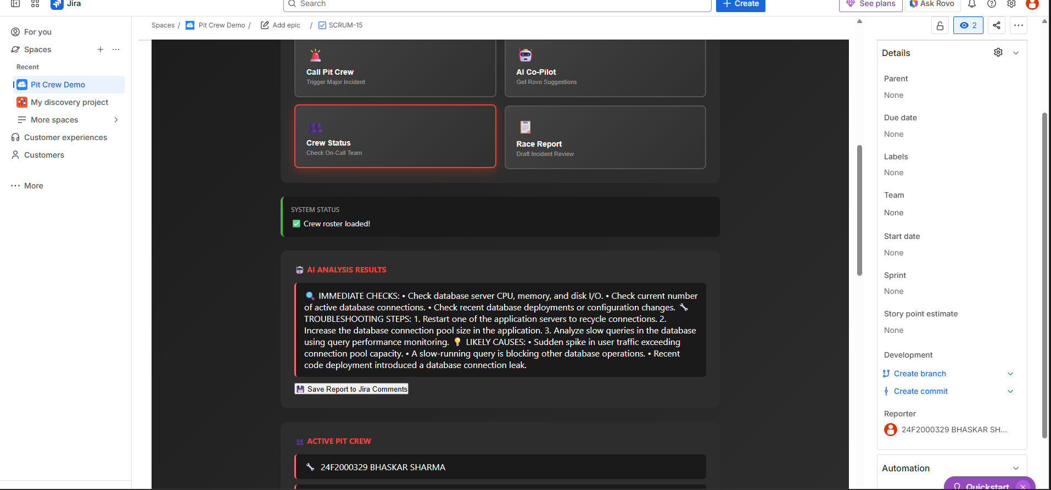Click the Create commit link

pyautogui.click(x=921, y=391)
